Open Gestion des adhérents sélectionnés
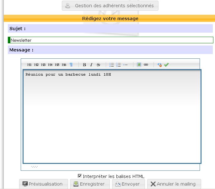 (110, 6)
